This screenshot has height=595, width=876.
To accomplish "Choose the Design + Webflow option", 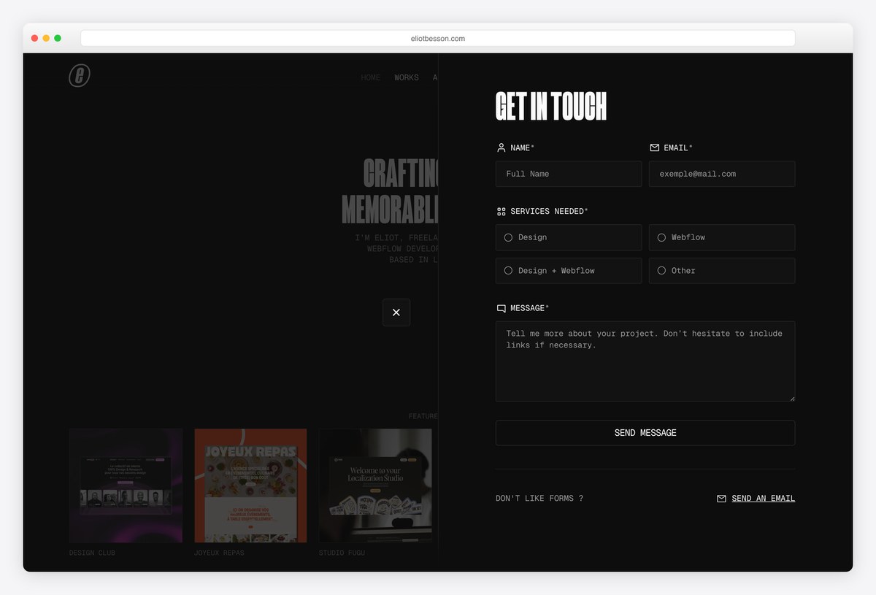I will (x=569, y=270).
